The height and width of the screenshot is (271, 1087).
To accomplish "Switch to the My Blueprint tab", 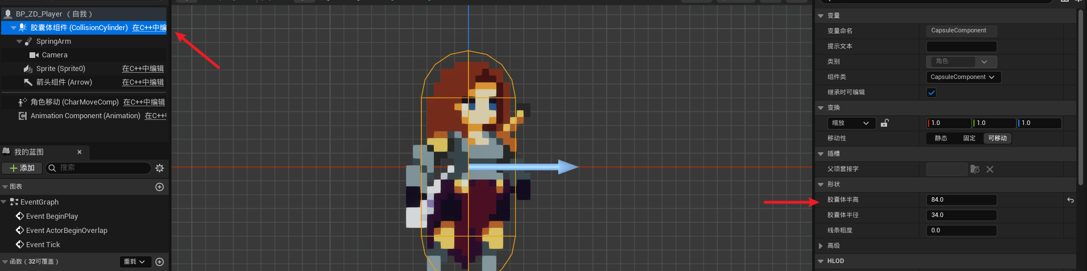I will tap(29, 152).
